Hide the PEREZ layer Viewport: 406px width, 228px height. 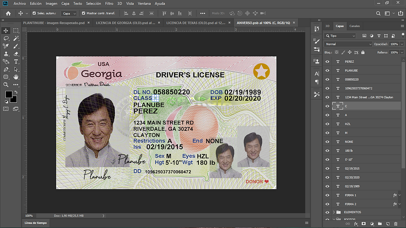pyautogui.click(x=327, y=62)
